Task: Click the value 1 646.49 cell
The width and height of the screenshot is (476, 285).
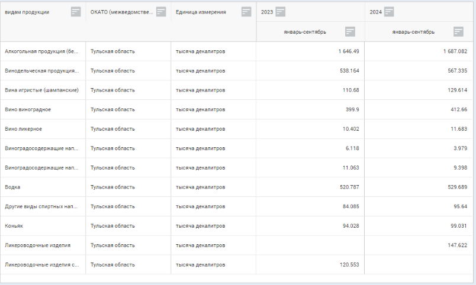Action: (x=348, y=51)
